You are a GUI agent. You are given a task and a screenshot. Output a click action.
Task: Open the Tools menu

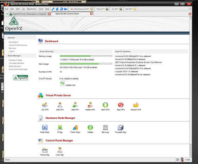pos(41,9)
